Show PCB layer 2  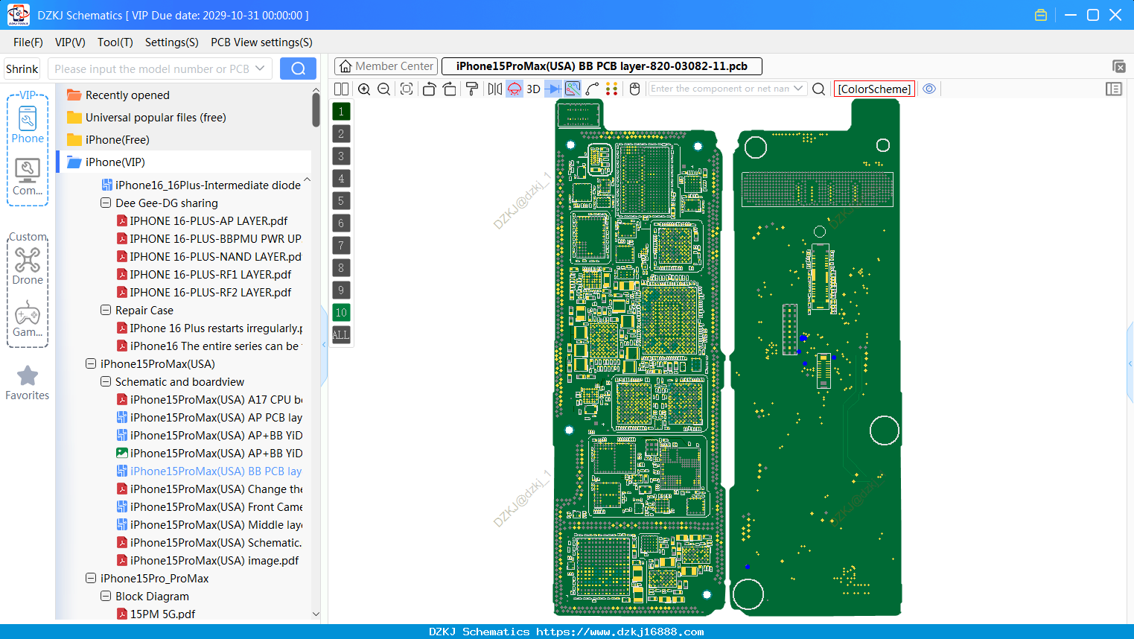pos(341,134)
